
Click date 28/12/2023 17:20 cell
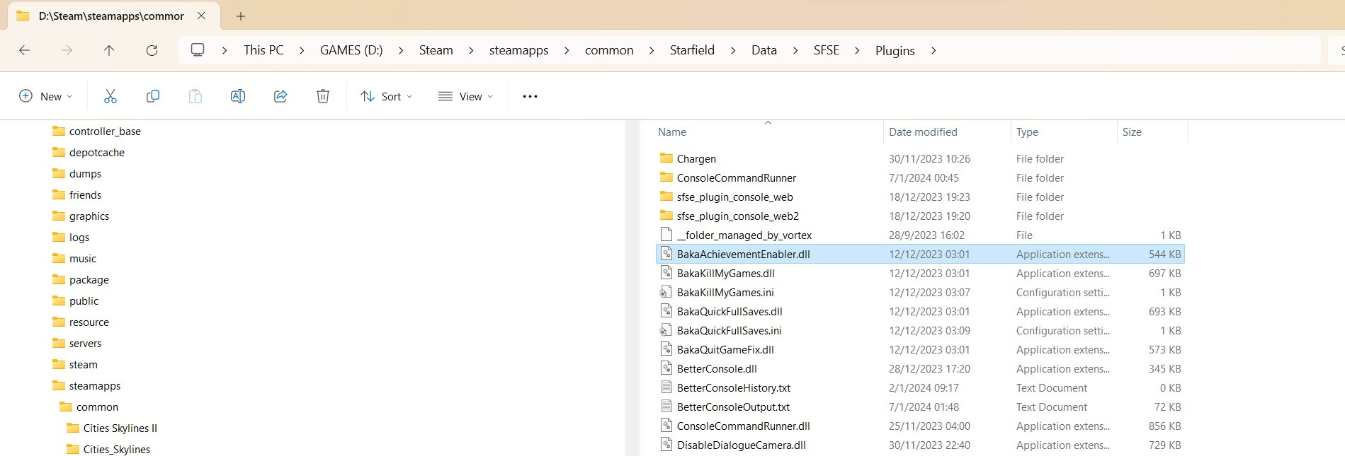click(929, 368)
